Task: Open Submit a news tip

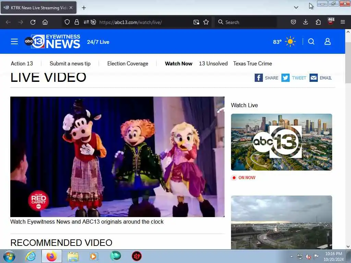Action: 70,63
